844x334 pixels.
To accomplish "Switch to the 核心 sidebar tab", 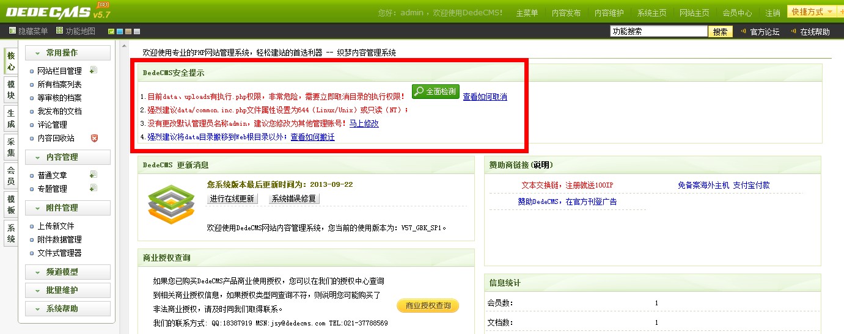I will click(11, 61).
